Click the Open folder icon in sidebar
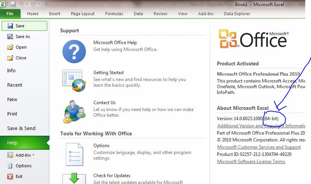The image size is (311, 184). (10, 47)
